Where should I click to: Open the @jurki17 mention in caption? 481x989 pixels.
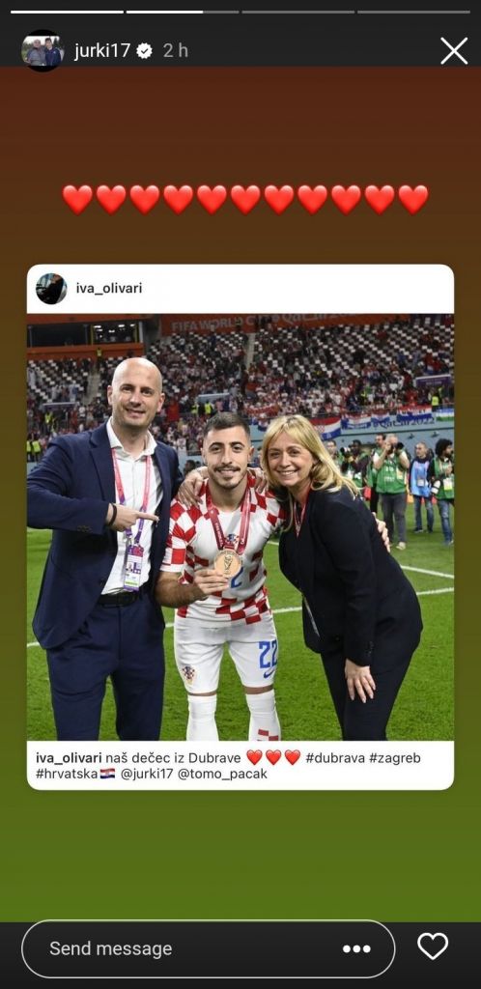pyautogui.click(x=147, y=775)
